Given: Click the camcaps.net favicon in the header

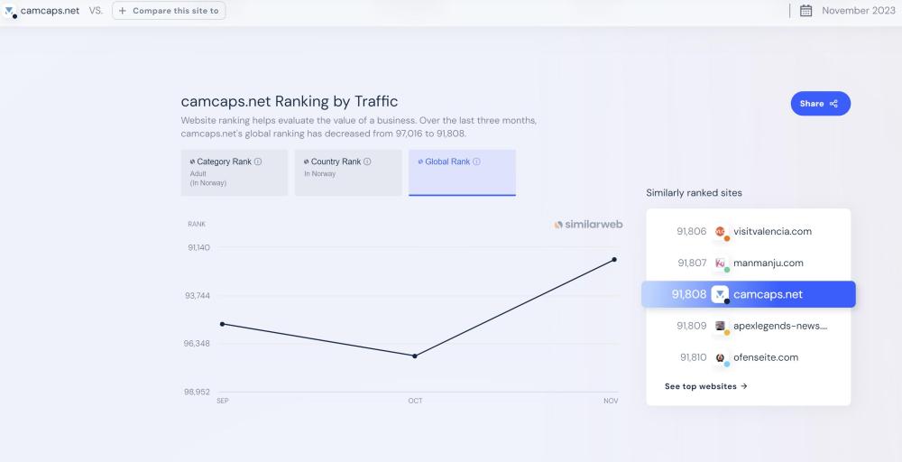Looking at the screenshot, I should 11,11.
